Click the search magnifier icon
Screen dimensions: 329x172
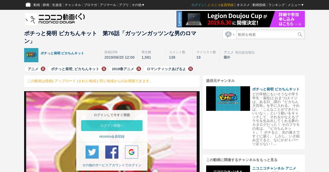coord(300,34)
